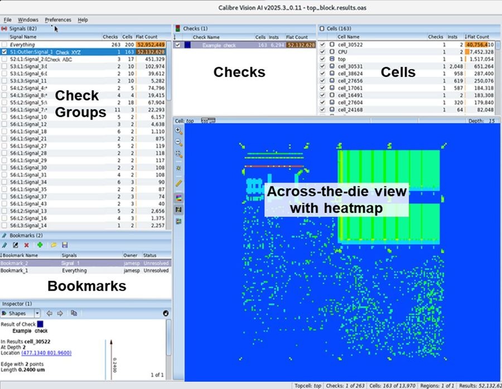Delete bookmark with the red X icon
This screenshot has height=389, width=502.
coord(26,245)
